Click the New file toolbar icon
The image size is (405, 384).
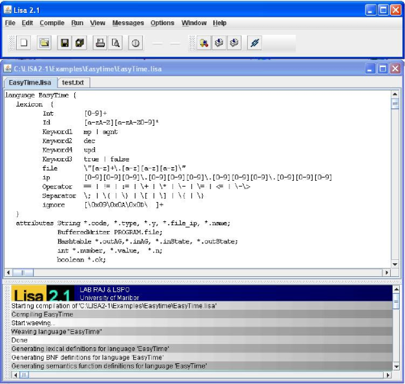[x=23, y=43]
